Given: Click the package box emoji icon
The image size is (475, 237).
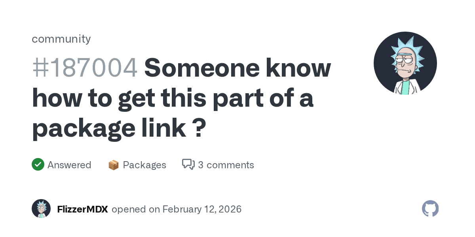Looking at the screenshot, I should [114, 165].
